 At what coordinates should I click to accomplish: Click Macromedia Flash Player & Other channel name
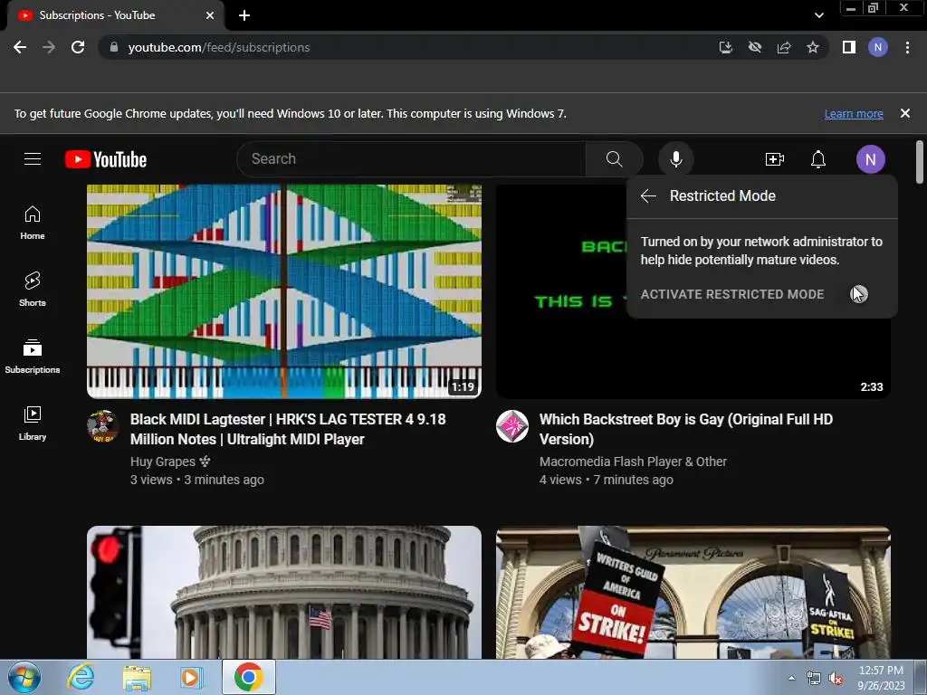[633, 462]
